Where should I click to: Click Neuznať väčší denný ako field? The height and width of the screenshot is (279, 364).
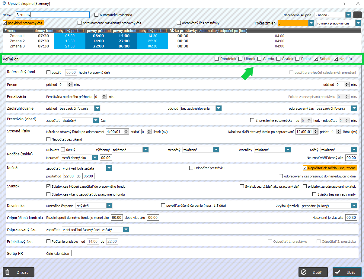351,157
